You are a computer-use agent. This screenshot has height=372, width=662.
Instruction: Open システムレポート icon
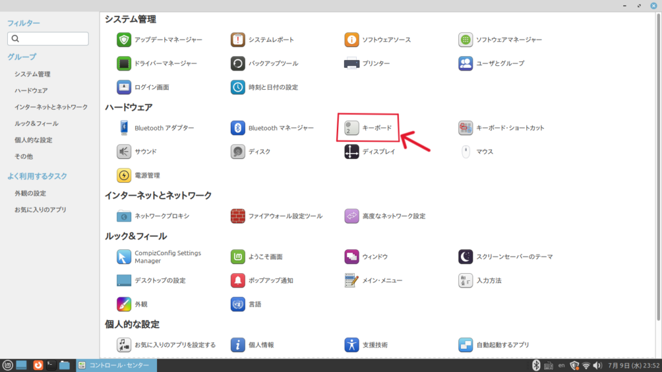coord(238,39)
